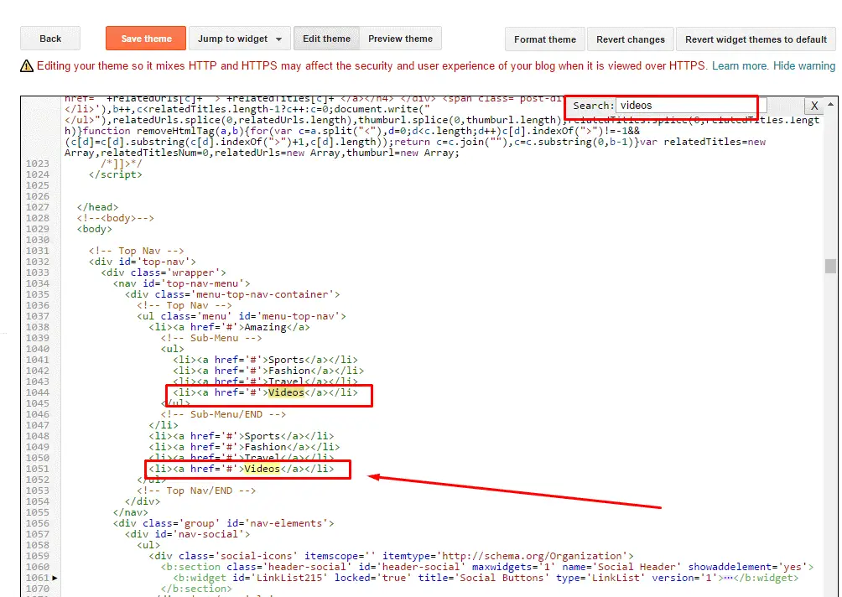Click the menu-top-nav-container div line
This screenshot has height=597, width=842.
pos(232,294)
